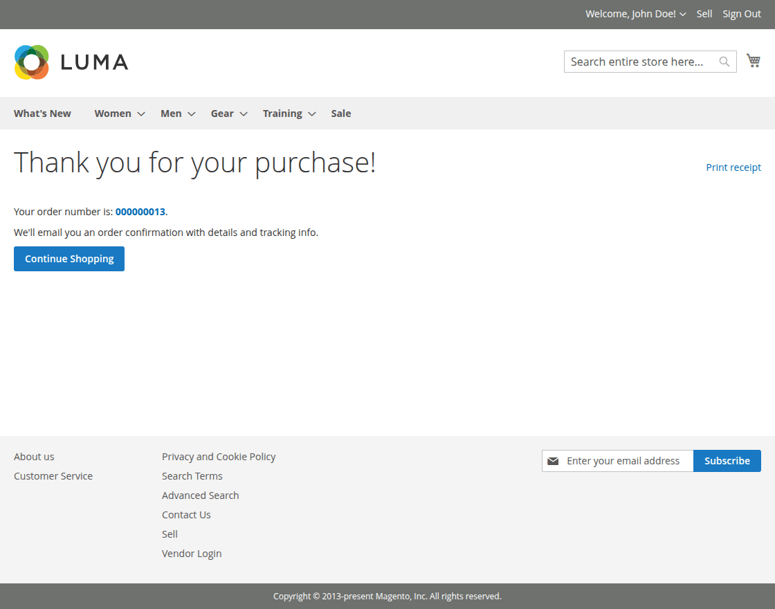775x609 pixels.
Task: Click the search entire store input field
Action: tap(637, 62)
